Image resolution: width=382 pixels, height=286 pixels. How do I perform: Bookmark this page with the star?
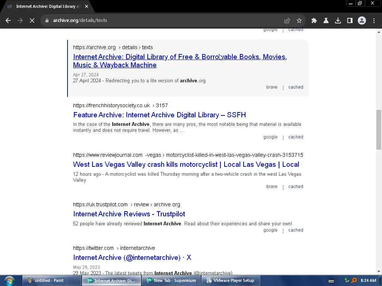[299, 21]
